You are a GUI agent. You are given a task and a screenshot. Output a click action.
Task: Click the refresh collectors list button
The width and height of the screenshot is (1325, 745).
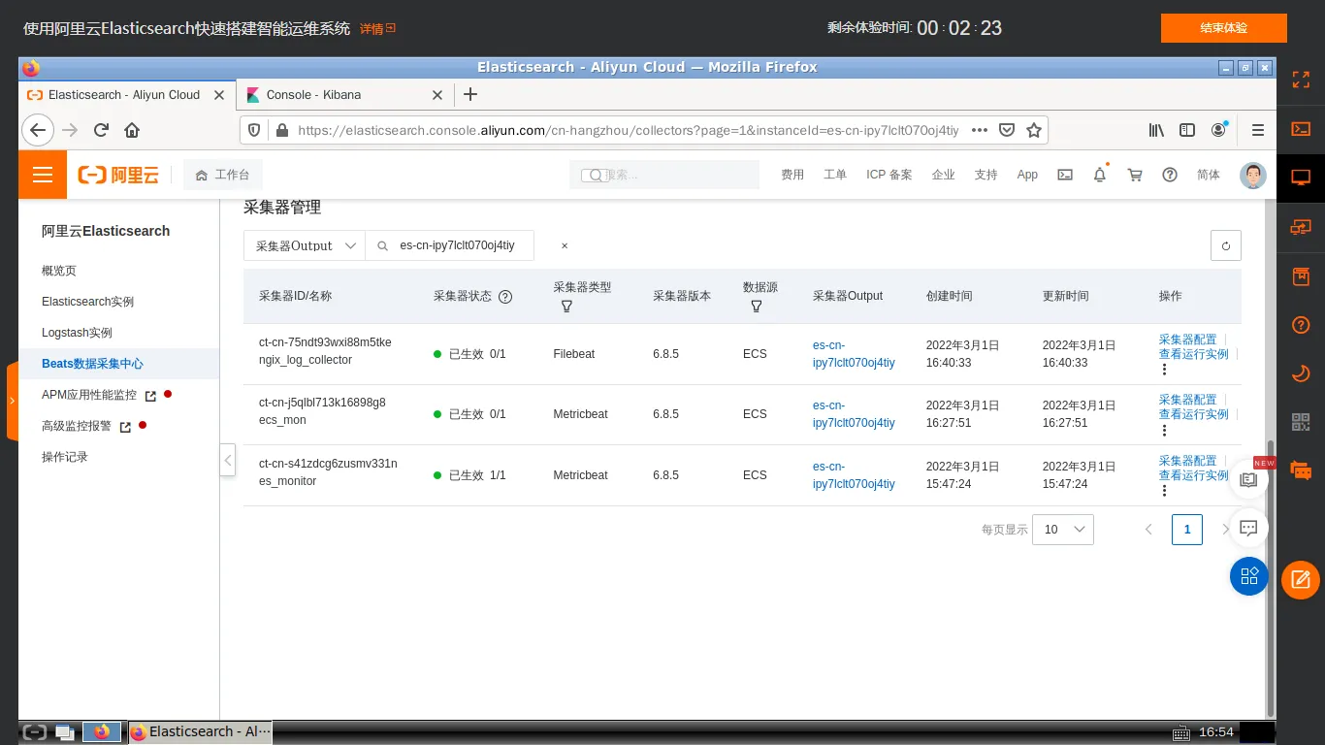[x=1226, y=245]
